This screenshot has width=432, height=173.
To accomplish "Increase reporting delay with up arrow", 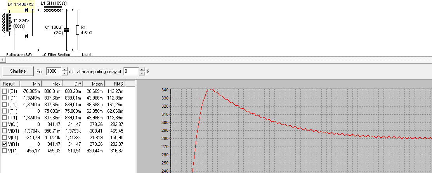I will 142,69.
